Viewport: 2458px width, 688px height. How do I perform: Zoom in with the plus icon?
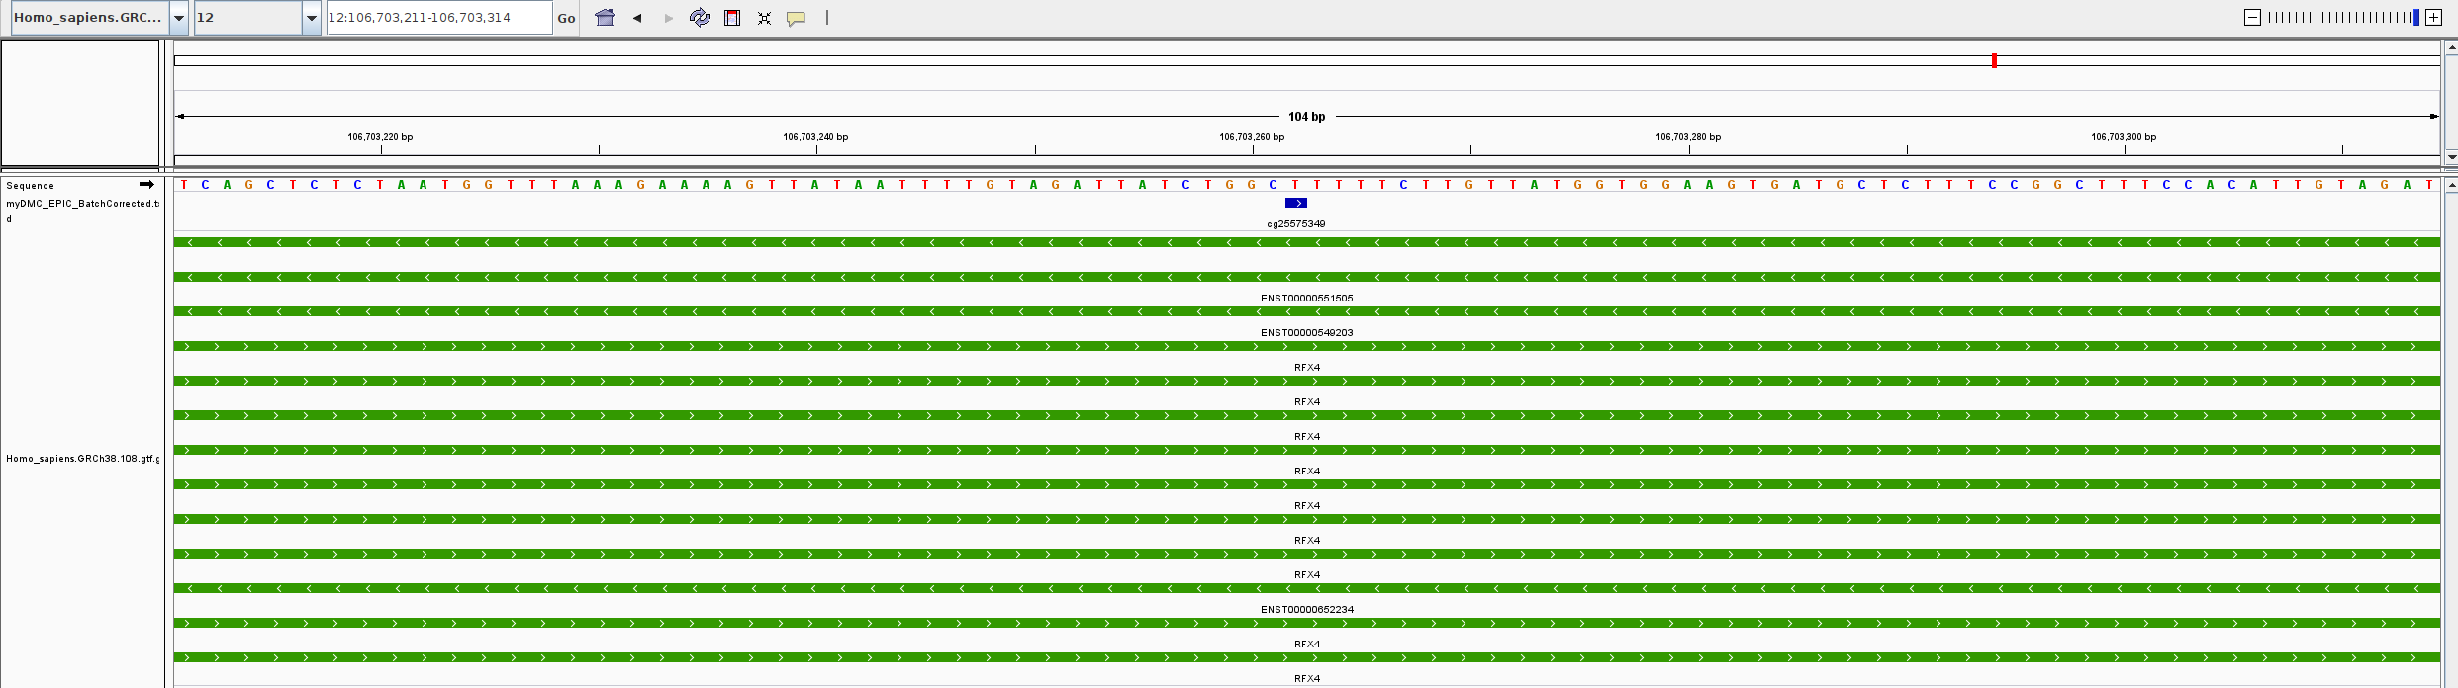coord(2433,18)
